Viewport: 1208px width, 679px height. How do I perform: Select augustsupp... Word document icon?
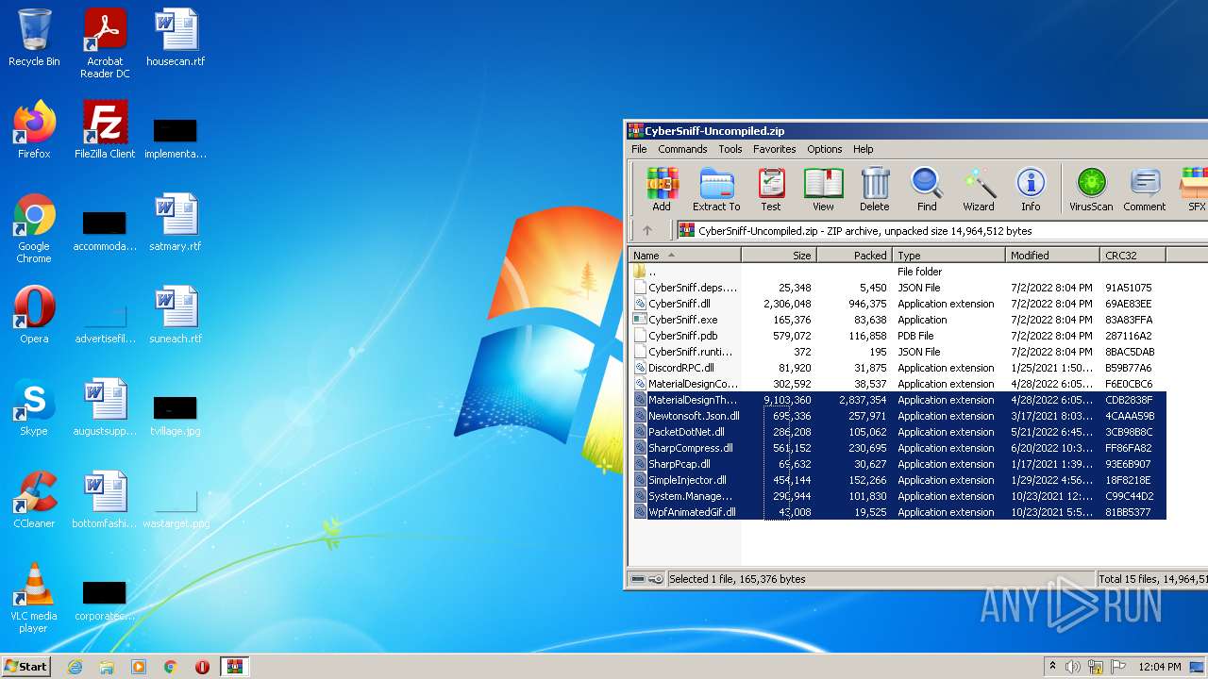(105, 407)
